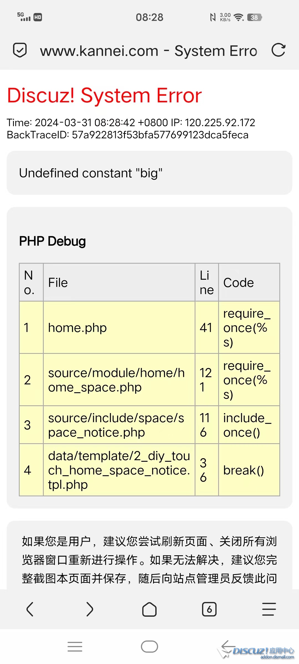
Task: Tap the system back arrow button
Action: [x=228, y=647]
